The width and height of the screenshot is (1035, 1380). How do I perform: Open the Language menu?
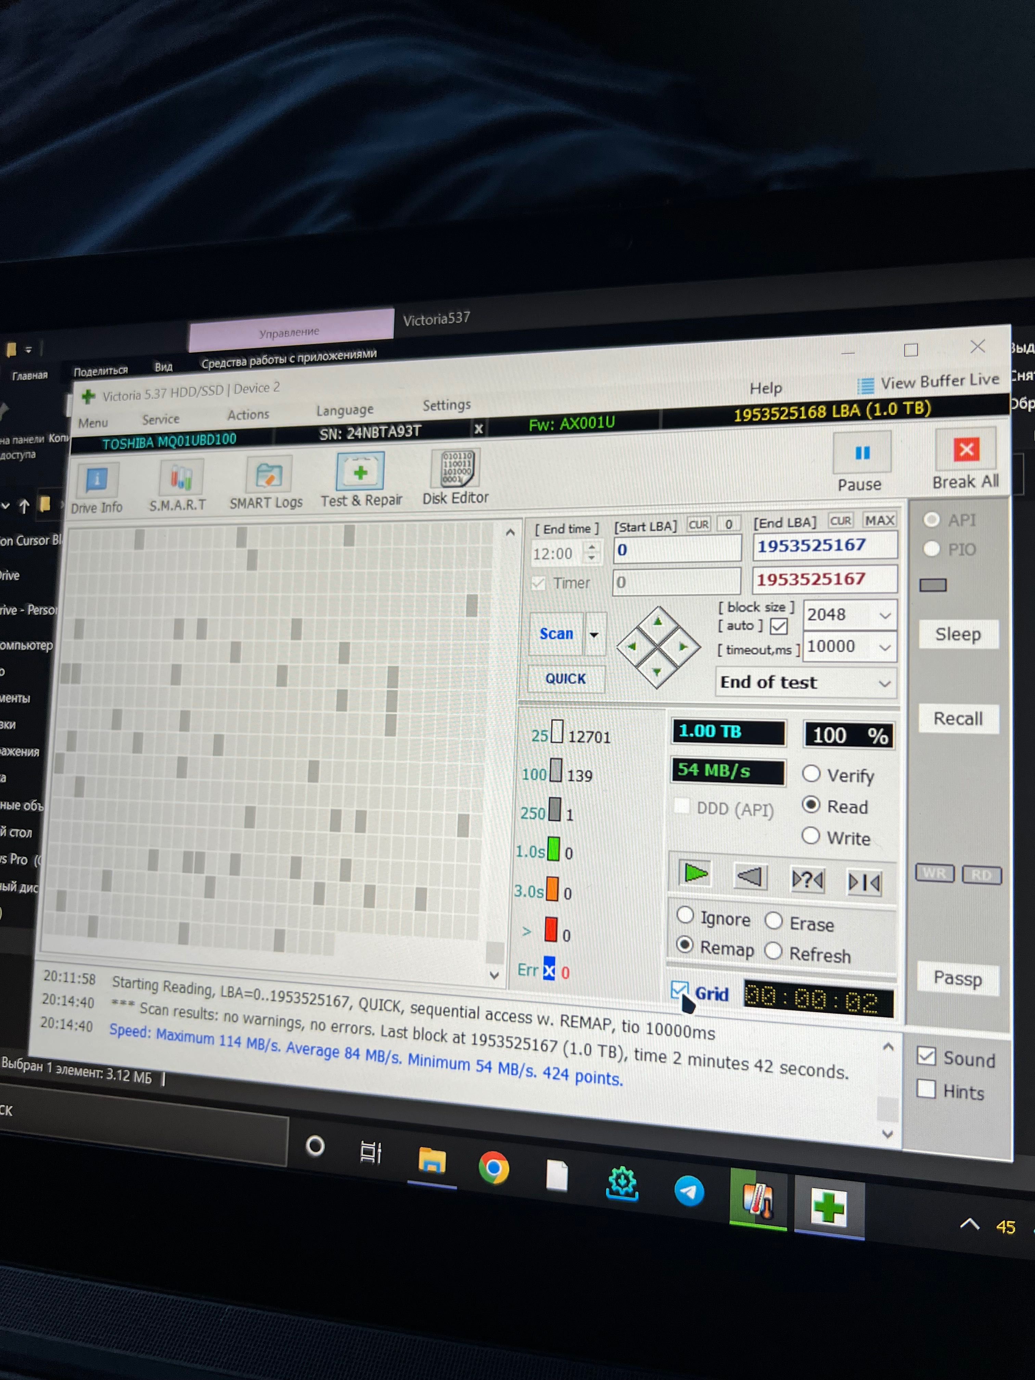click(345, 409)
